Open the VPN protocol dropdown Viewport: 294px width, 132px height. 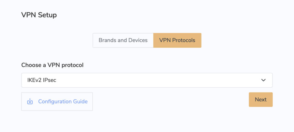[x=147, y=80]
